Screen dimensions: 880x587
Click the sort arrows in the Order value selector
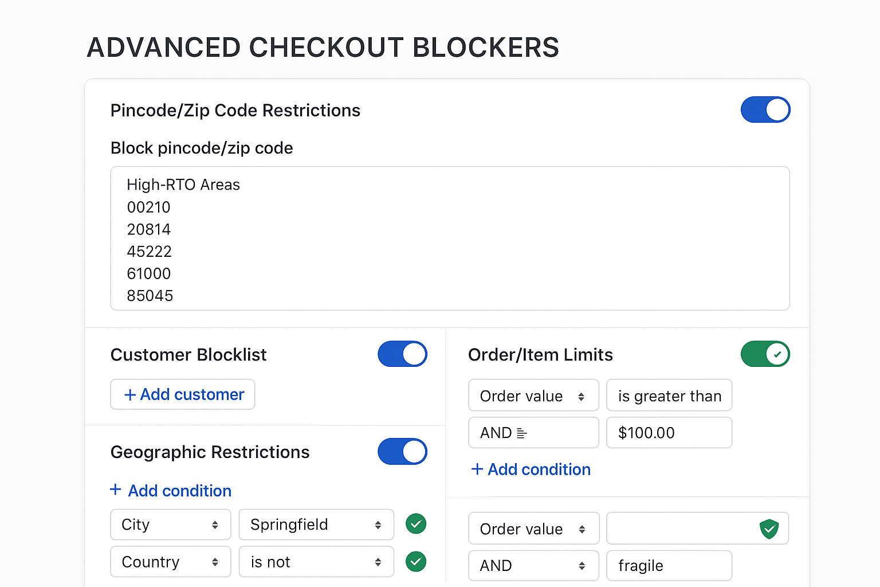click(x=582, y=396)
